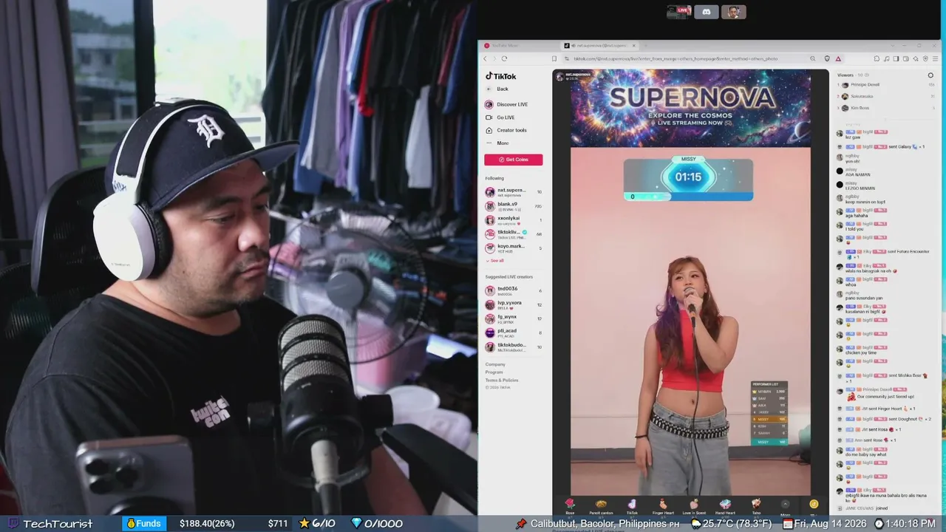Click the browser address bar URL

point(676,58)
